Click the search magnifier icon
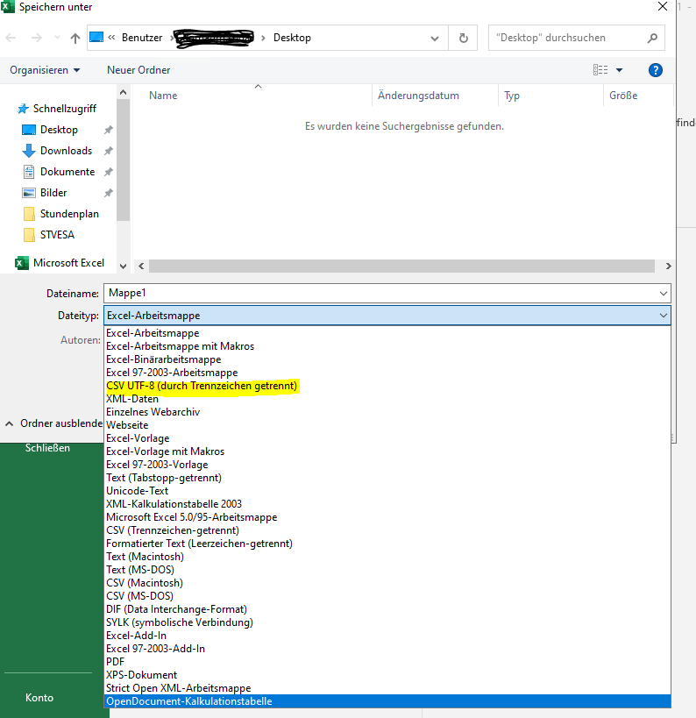This screenshot has height=718, width=696. click(652, 38)
